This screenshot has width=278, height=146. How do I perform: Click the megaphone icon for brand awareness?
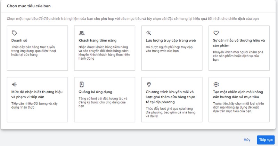tap(14, 84)
